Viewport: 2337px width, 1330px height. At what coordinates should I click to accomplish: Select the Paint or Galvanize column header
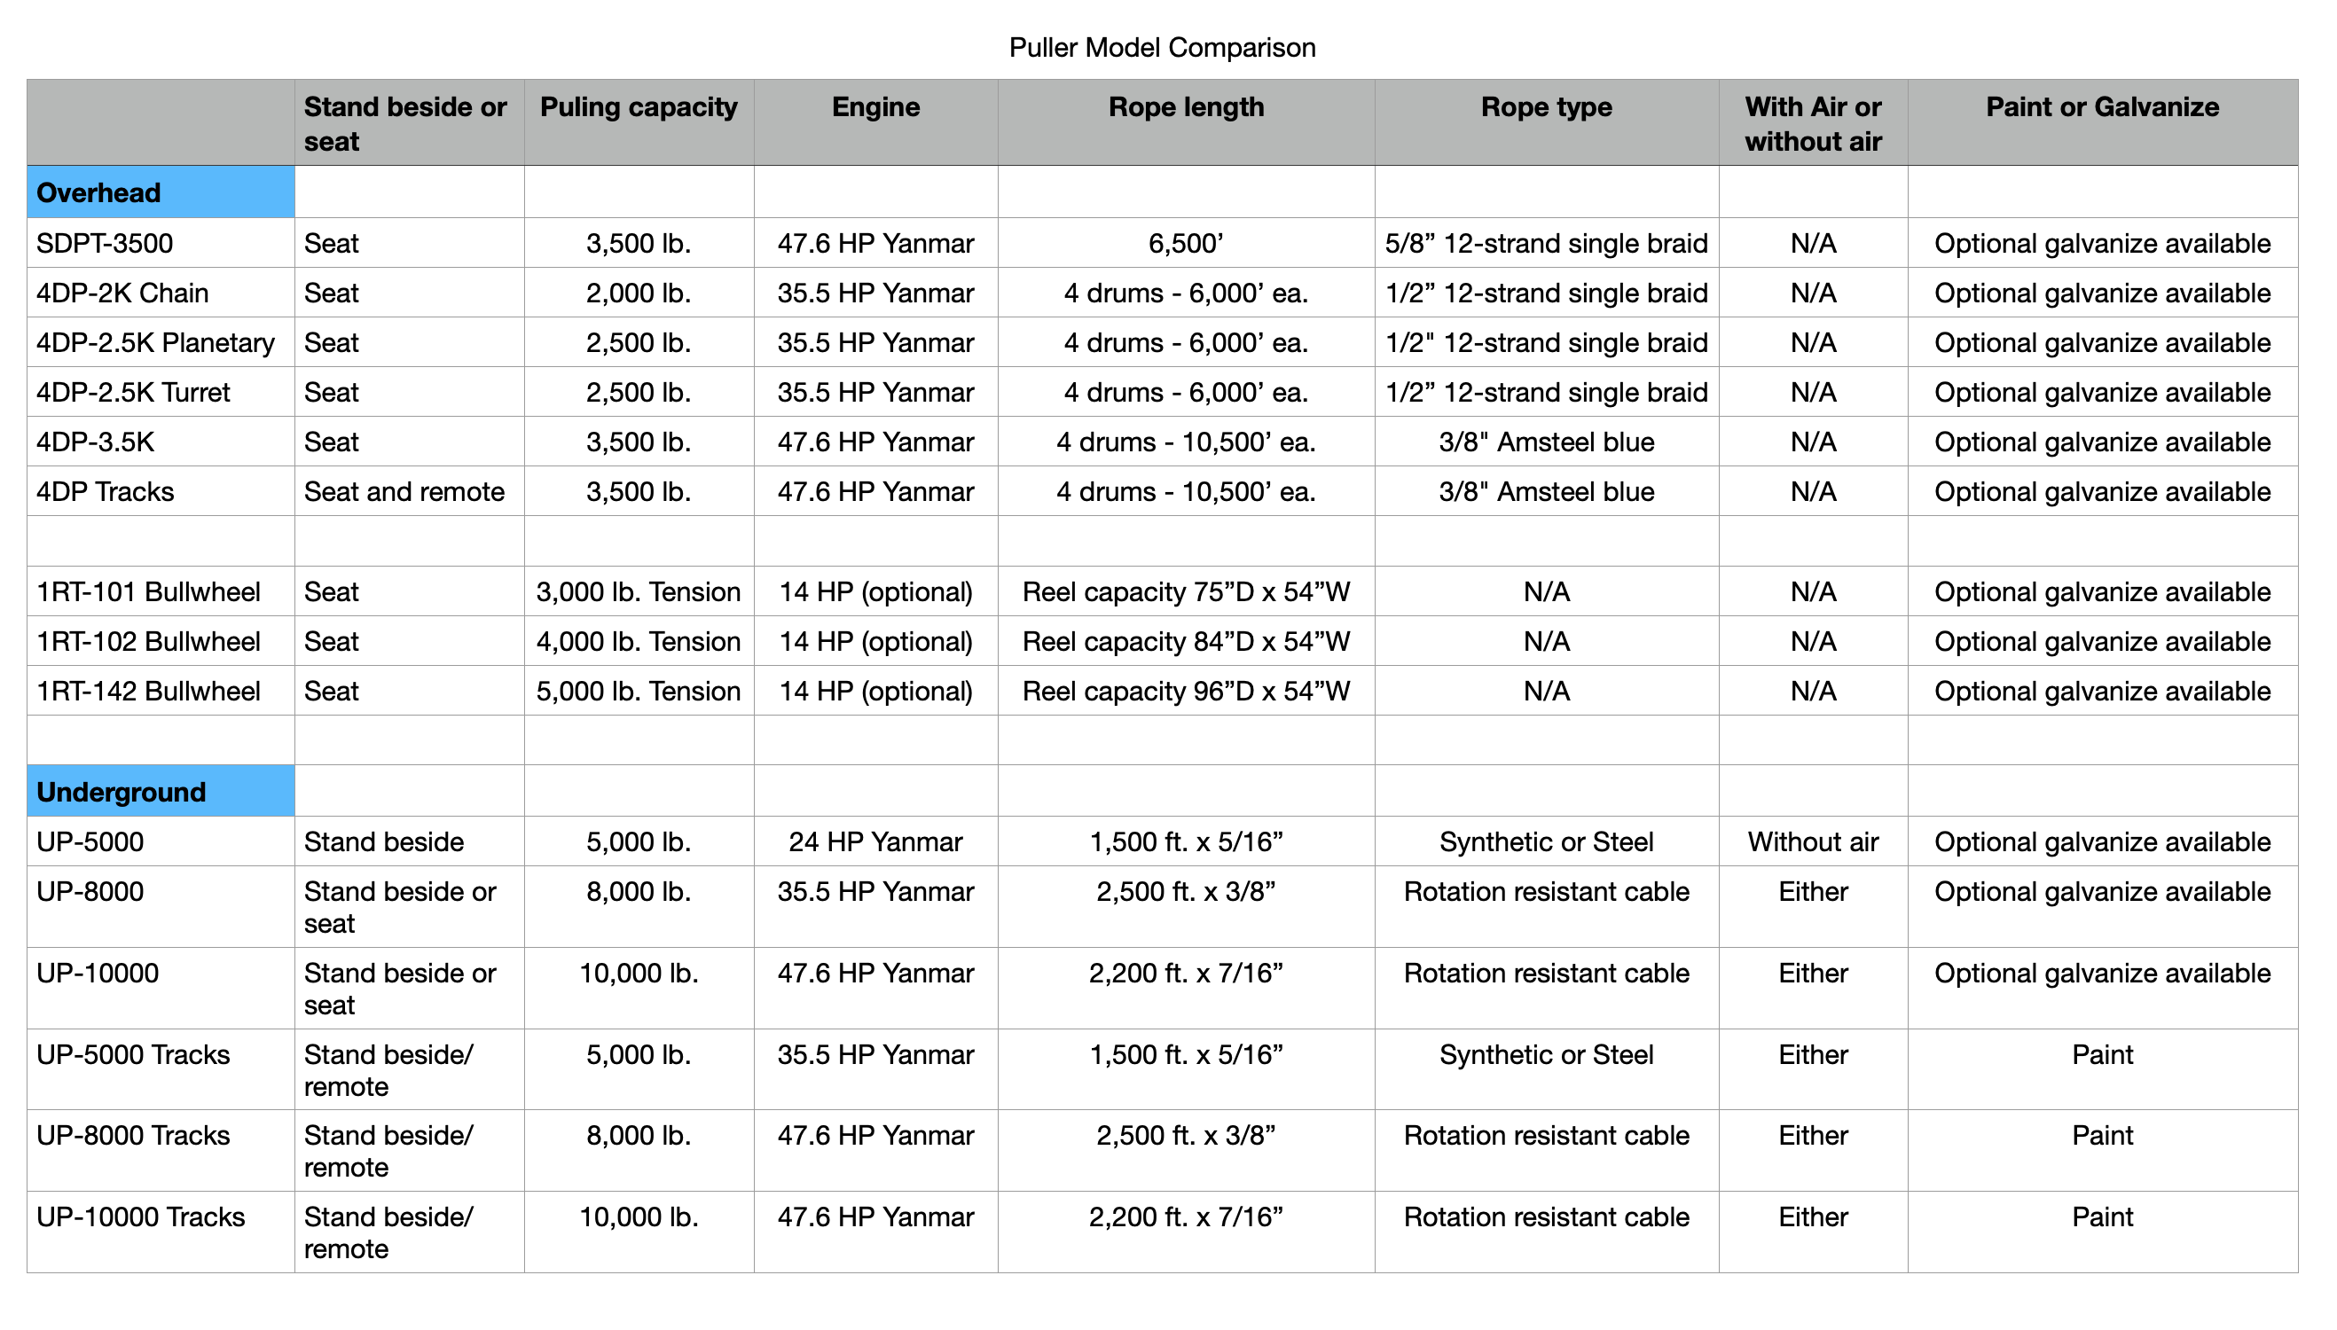click(x=2101, y=108)
